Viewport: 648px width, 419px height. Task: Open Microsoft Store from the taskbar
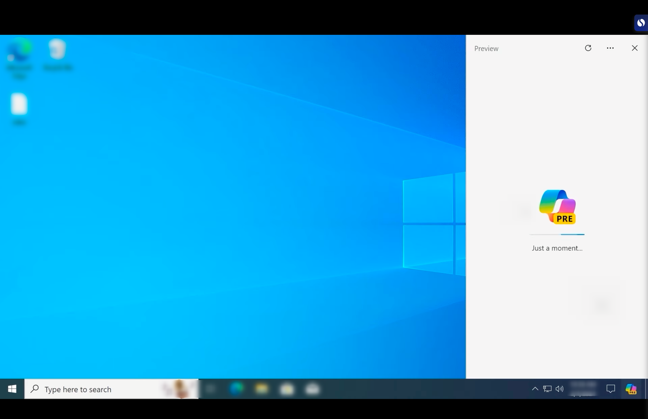(287, 389)
